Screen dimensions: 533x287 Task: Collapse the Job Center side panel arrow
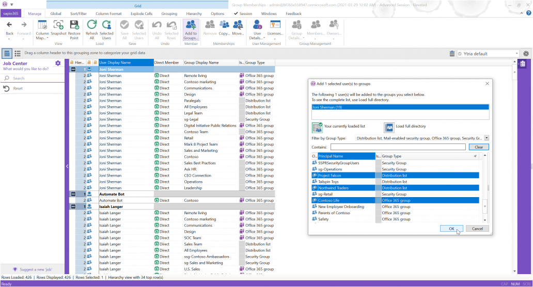[x=67, y=166]
